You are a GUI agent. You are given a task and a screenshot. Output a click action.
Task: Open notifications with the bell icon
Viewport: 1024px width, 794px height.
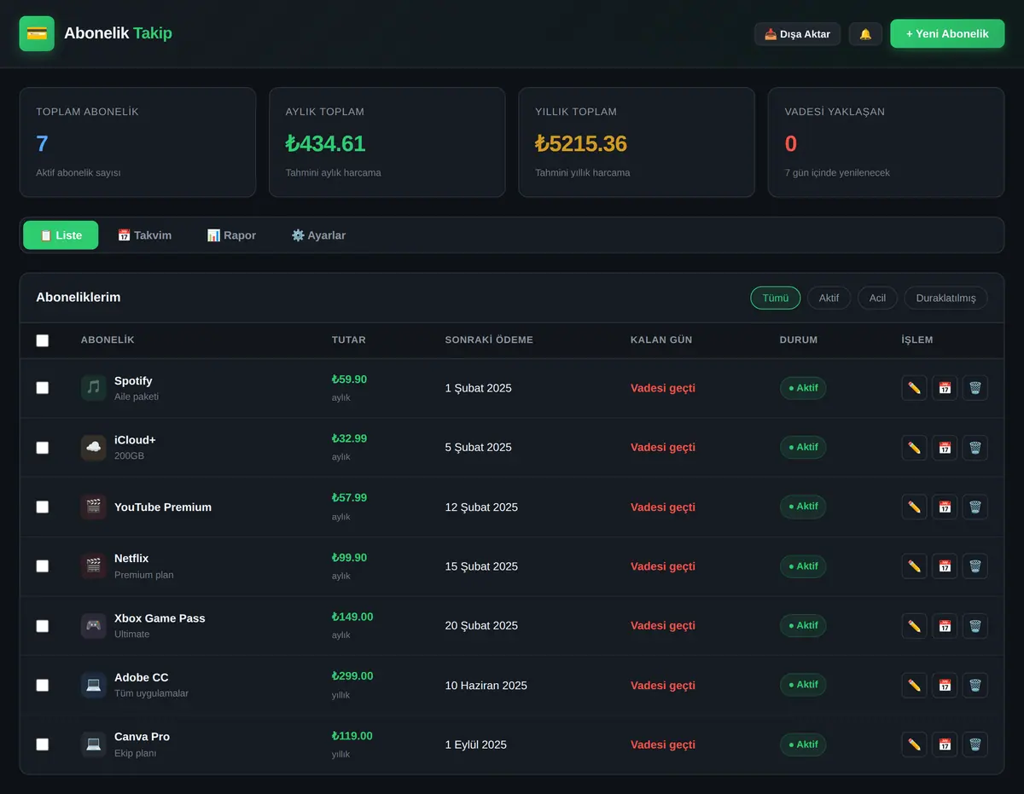point(865,34)
